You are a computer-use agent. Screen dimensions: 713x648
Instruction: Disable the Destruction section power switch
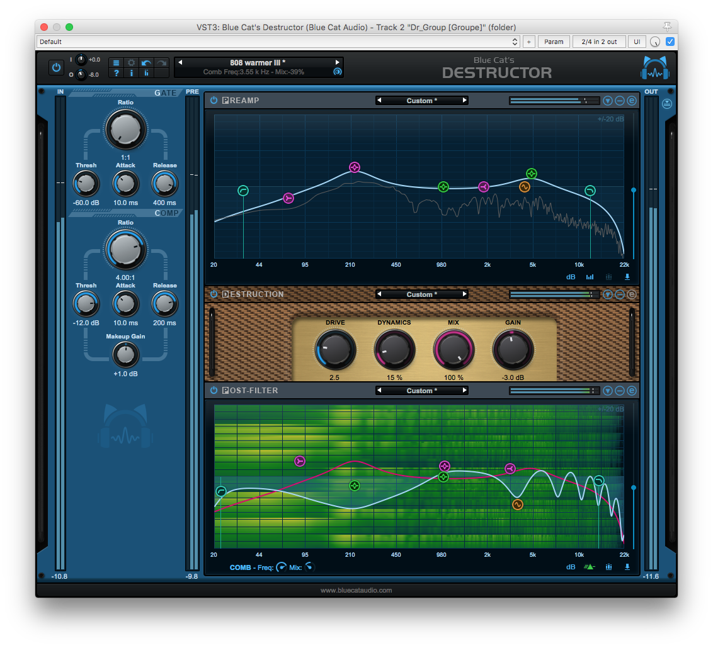pos(213,294)
